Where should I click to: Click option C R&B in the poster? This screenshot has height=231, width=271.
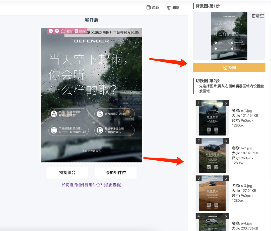69,130
